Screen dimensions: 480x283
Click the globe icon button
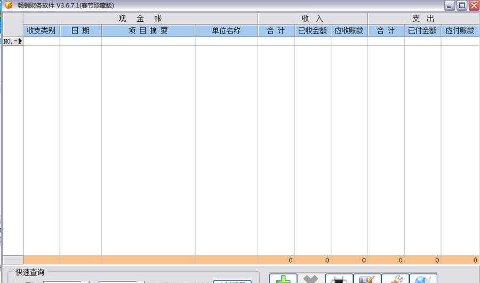tap(423, 278)
